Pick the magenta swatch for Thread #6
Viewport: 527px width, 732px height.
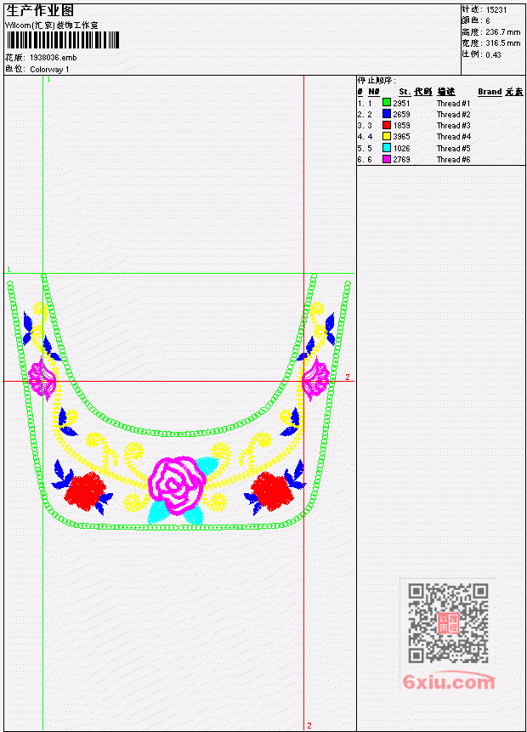pyautogui.click(x=387, y=159)
